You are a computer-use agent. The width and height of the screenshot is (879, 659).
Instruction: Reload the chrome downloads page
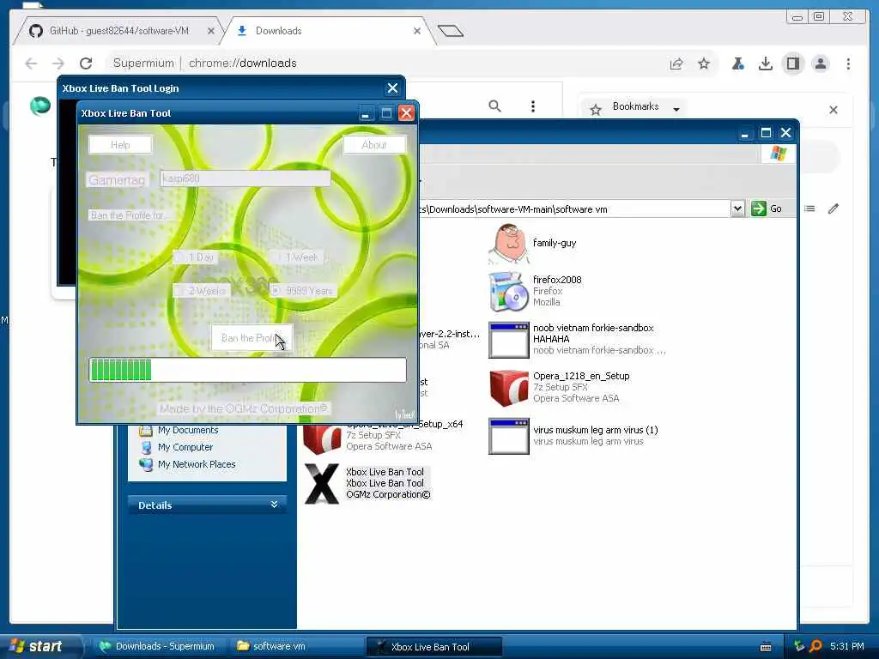pyautogui.click(x=86, y=63)
